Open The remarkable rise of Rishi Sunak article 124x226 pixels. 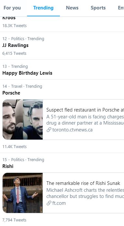(x=83, y=183)
